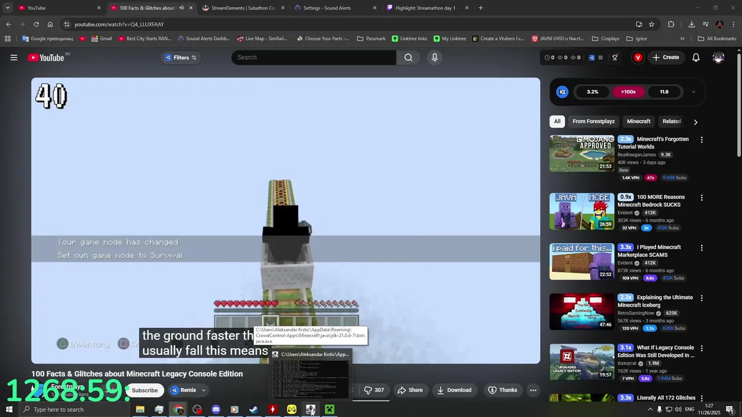Open browser downloads icon

click(x=692, y=24)
